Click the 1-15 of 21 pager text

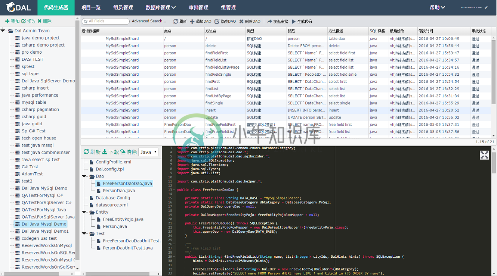coord(485,142)
